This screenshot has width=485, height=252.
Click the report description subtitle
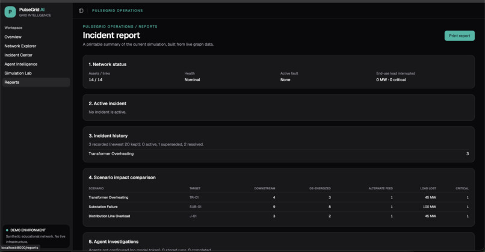148,45
